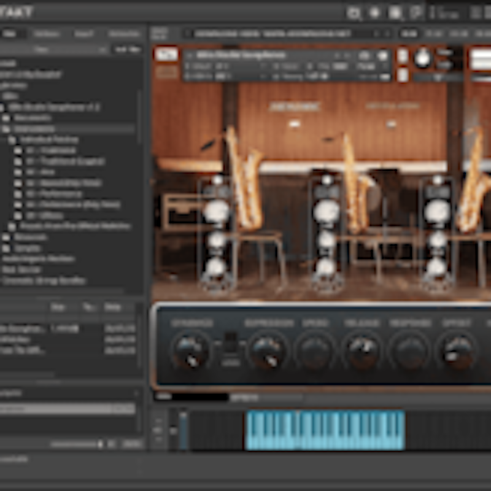Switch to the Automation tab
The image size is (491, 491).
[123, 34]
